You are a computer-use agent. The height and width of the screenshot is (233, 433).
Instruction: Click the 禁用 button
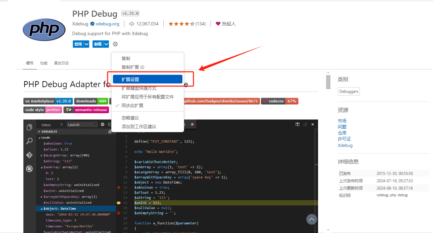point(78,44)
